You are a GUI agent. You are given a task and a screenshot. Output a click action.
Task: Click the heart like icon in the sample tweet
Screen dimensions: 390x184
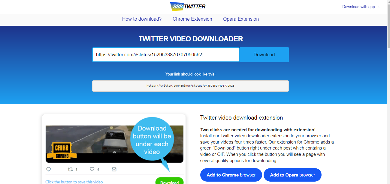[92, 169]
